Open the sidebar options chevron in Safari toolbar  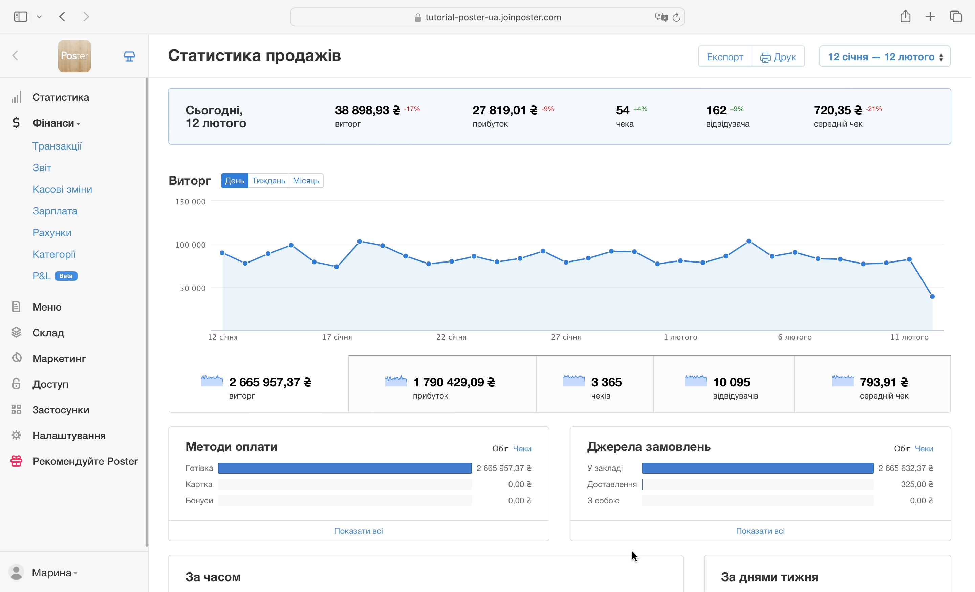pos(39,17)
